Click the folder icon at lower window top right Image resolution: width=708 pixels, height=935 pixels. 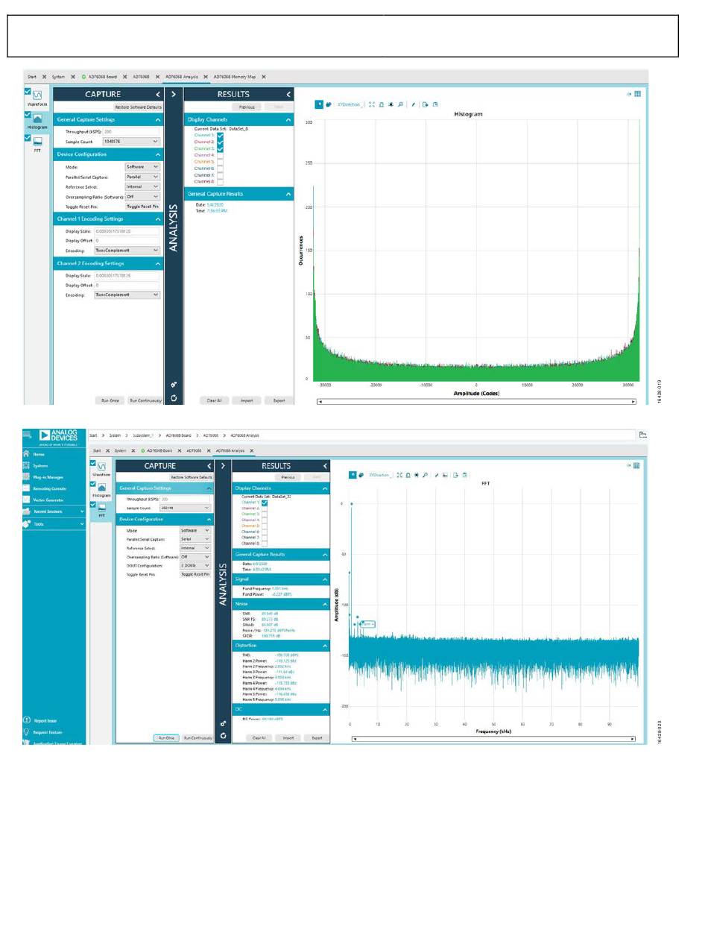tap(642, 435)
